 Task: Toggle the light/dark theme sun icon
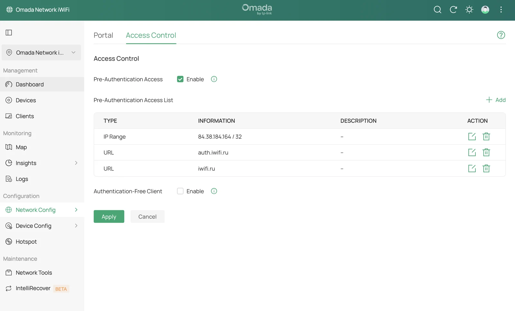tap(469, 10)
